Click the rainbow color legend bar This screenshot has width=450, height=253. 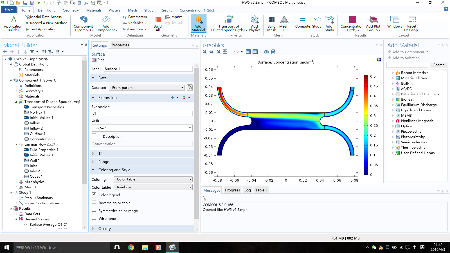(x=366, y=125)
